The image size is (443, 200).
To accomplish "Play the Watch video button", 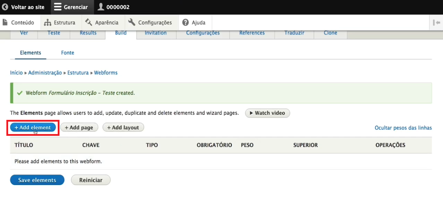I will pyautogui.click(x=267, y=113).
